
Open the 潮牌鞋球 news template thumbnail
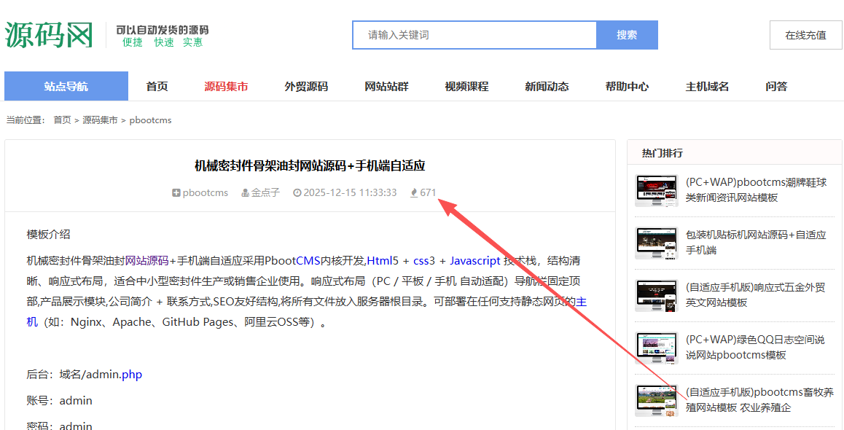tap(655, 190)
